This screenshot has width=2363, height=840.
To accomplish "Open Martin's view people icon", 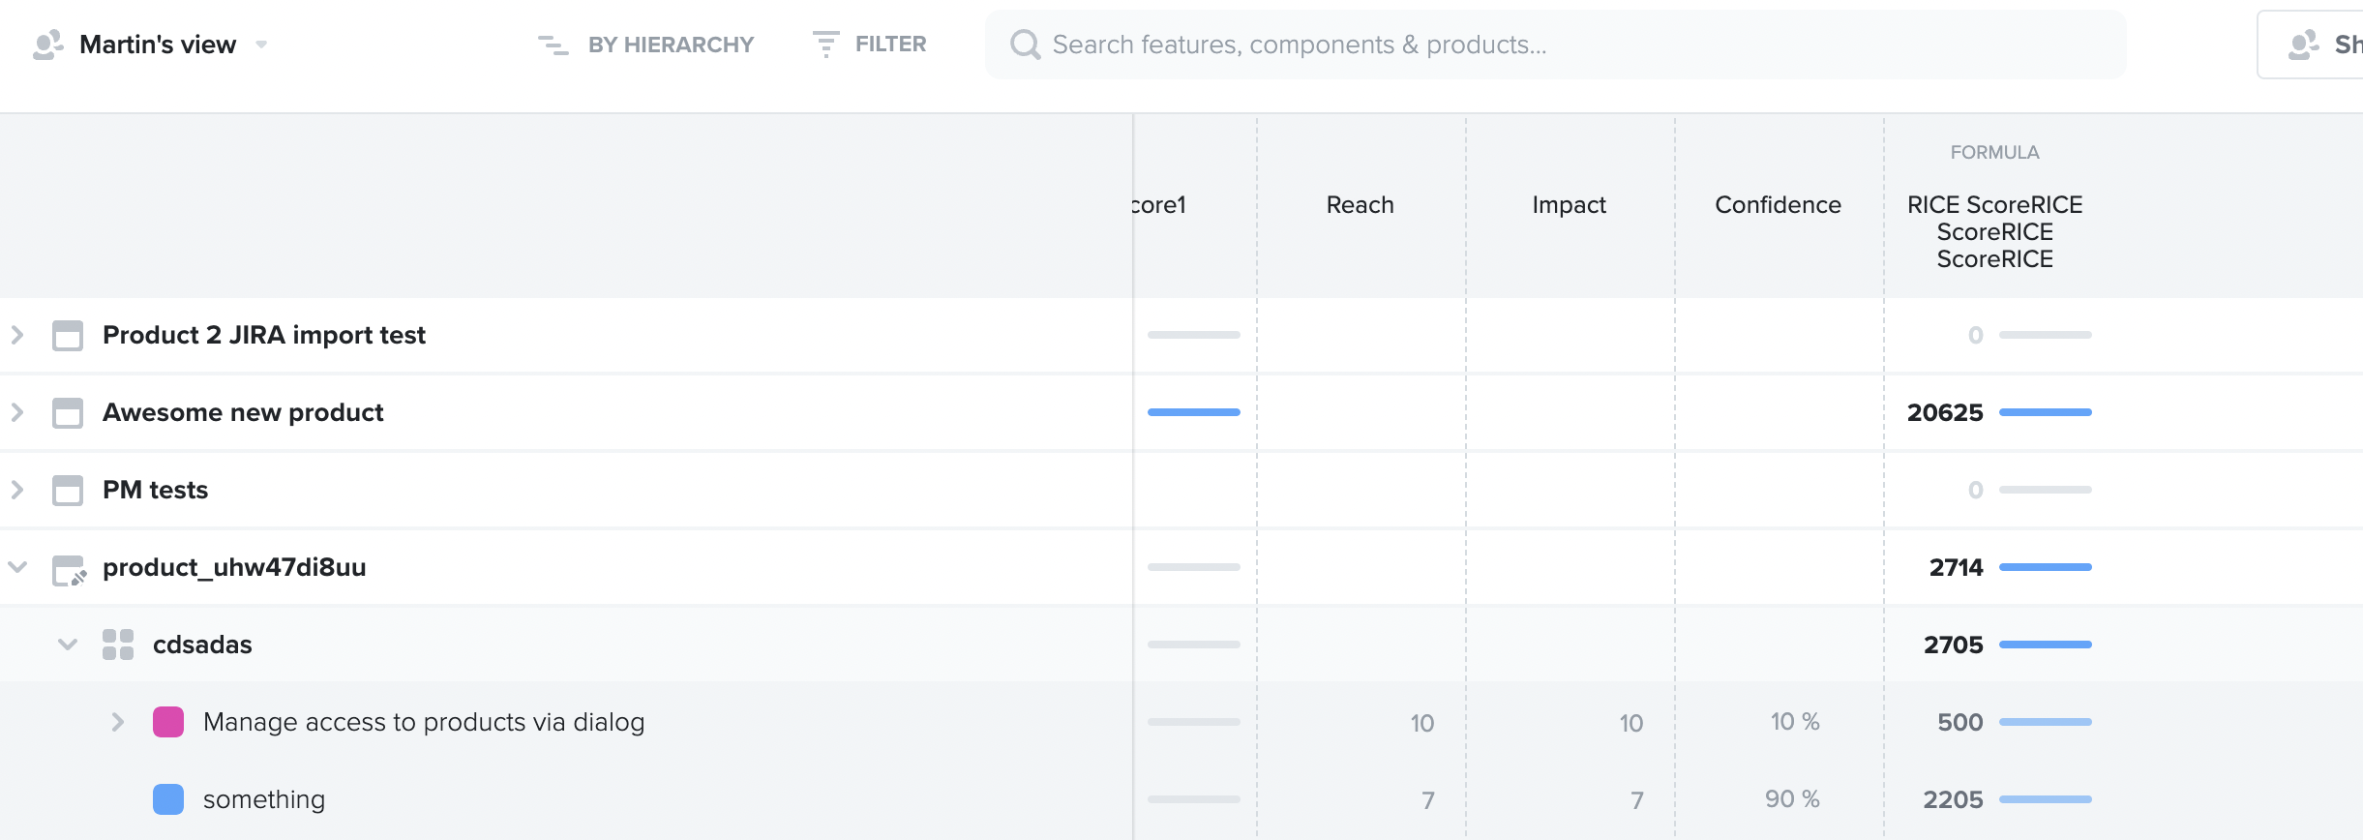I will pyautogui.click(x=47, y=45).
